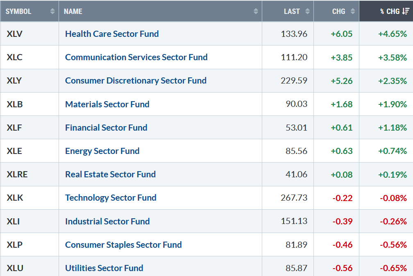Viewport: 413px width, 276px height.
Task: Open Communication Services Sector Fund link
Action: [136, 57]
